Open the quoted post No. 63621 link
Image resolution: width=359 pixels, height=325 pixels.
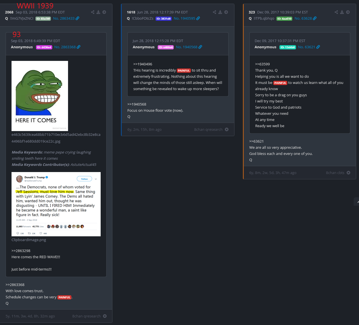click(x=309, y=47)
